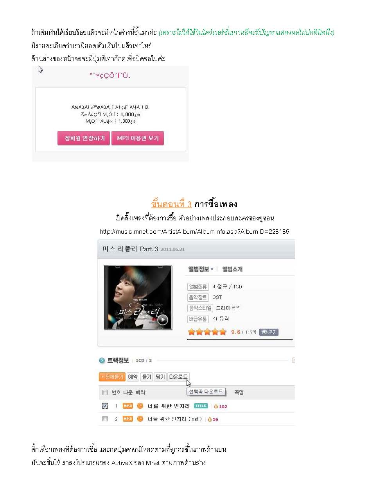Check track 2 Inst. checkbox
This screenshot has width=386, height=499.
coord(105,419)
